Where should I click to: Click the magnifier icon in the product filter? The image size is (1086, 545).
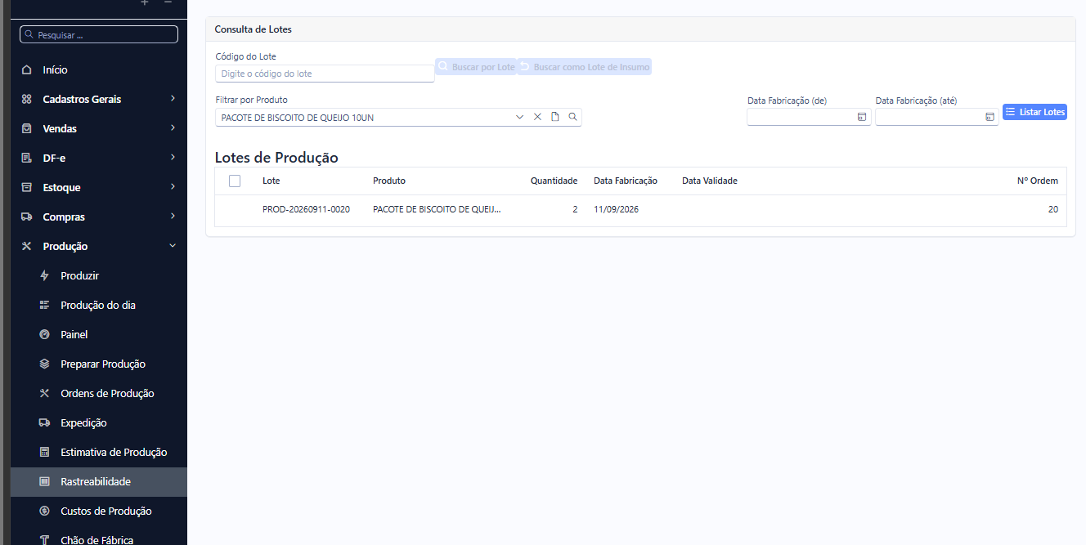(573, 117)
